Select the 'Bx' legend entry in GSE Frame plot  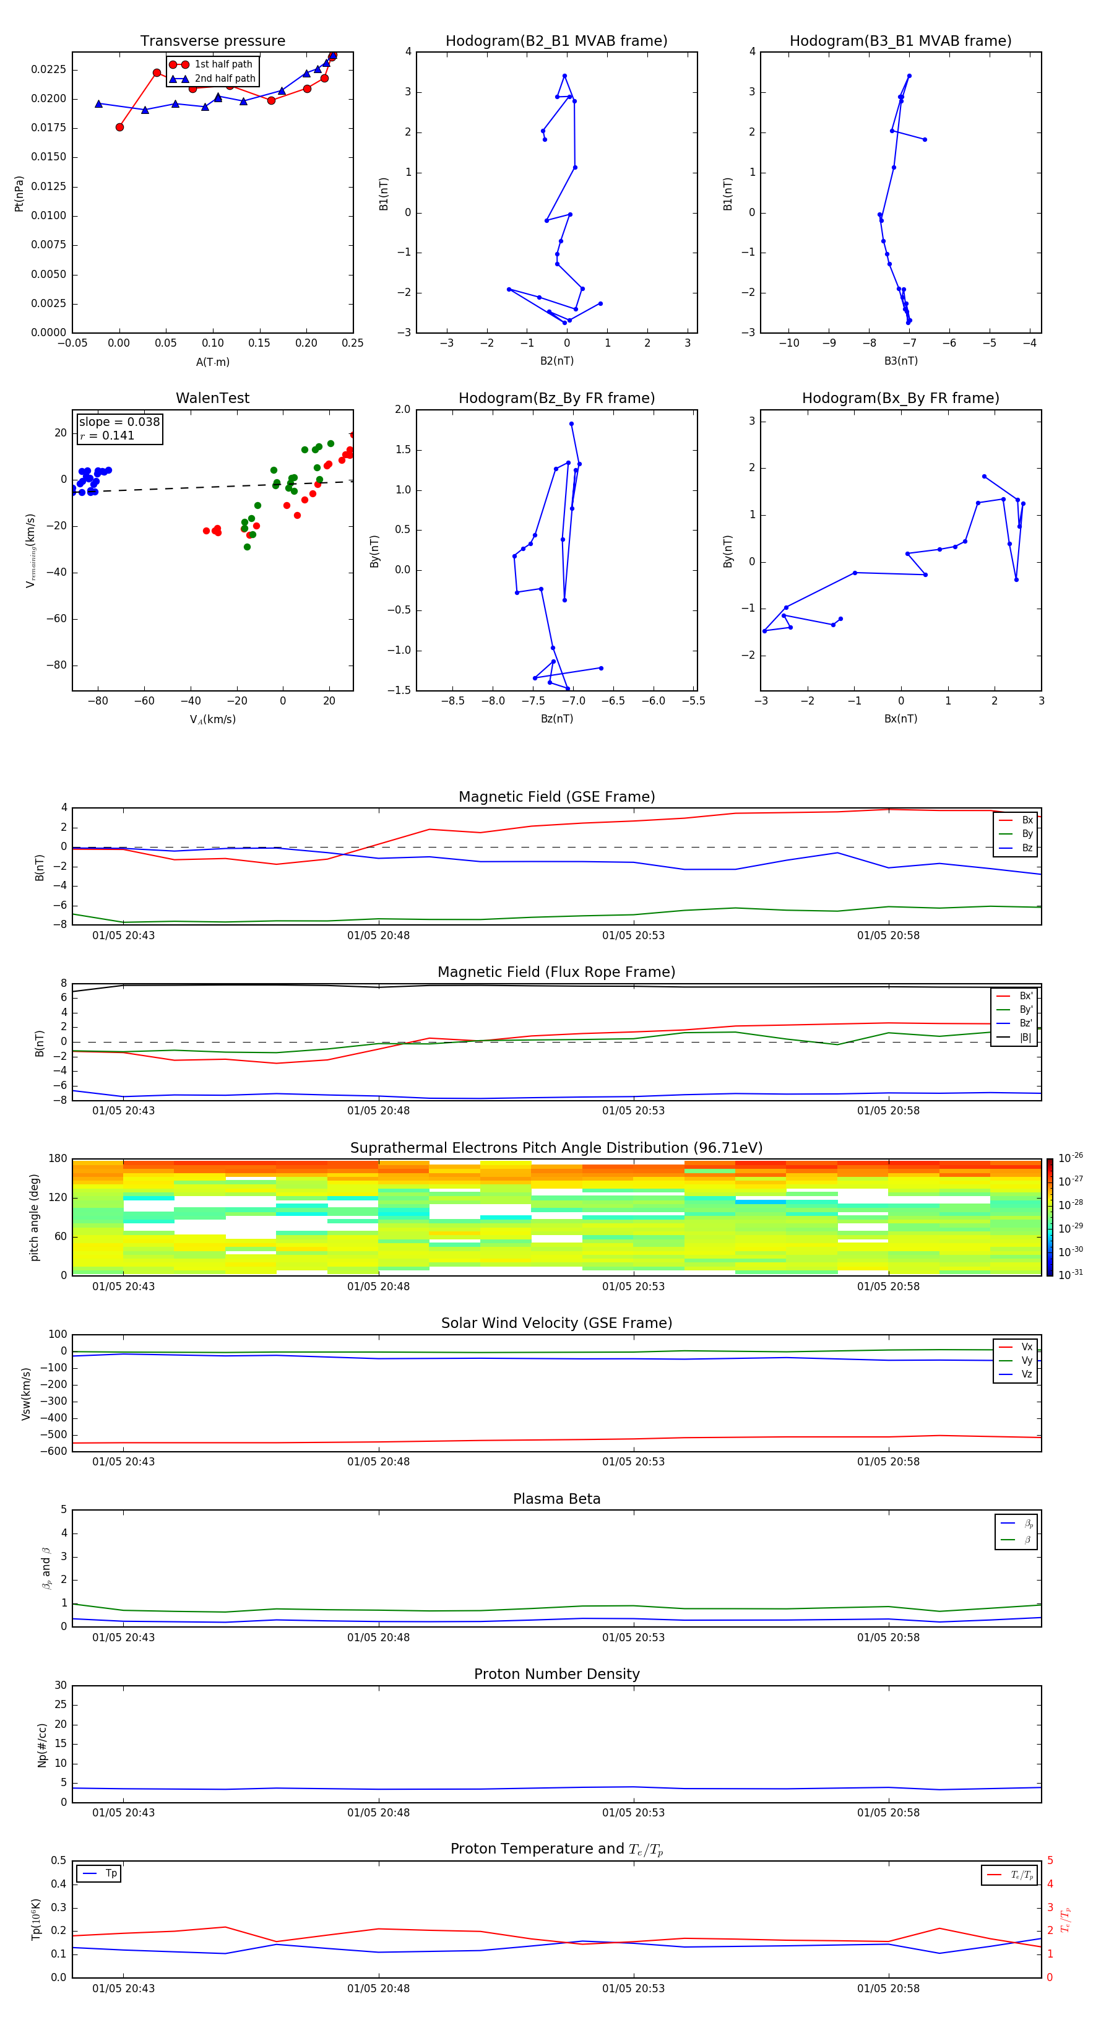(1016, 820)
